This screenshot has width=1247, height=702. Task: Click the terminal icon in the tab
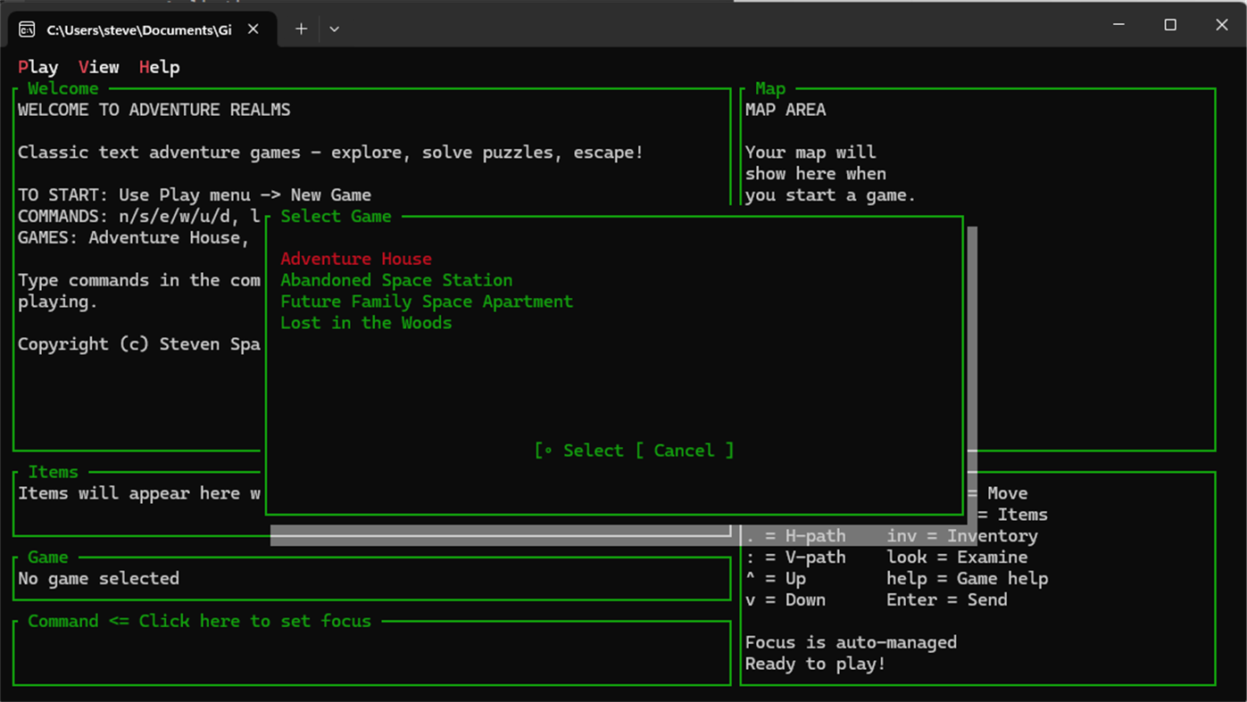pyautogui.click(x=27, y=29)
